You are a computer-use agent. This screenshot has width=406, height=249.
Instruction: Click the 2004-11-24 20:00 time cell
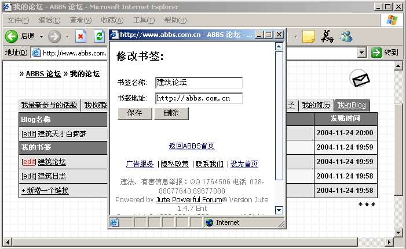point(345,133)
